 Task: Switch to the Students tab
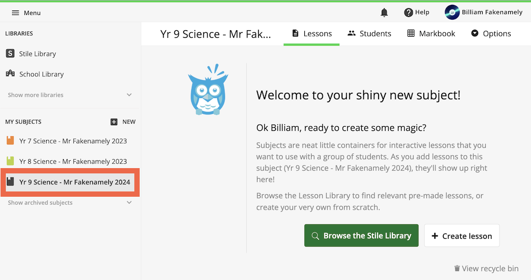(x=369, y=33)
